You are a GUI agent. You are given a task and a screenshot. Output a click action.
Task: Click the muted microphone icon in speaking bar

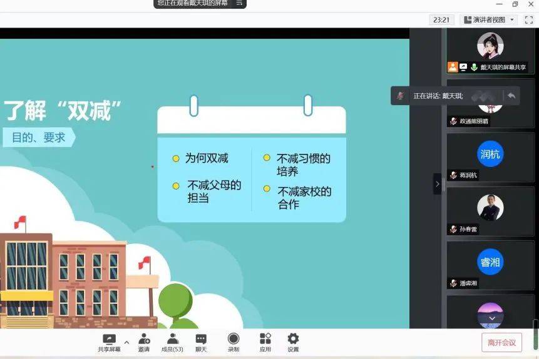[x=401, y=96]
